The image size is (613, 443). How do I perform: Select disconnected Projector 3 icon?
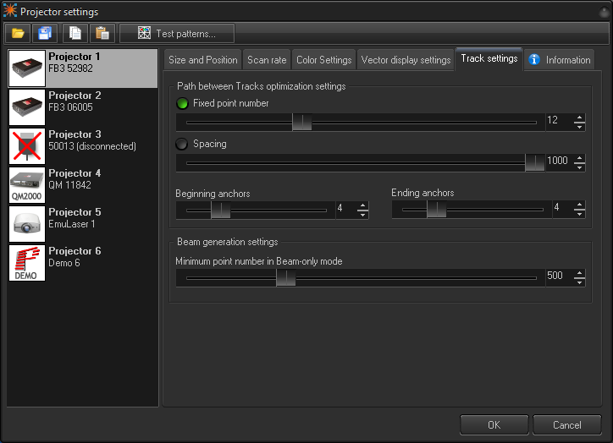click(x=26, y=146)
